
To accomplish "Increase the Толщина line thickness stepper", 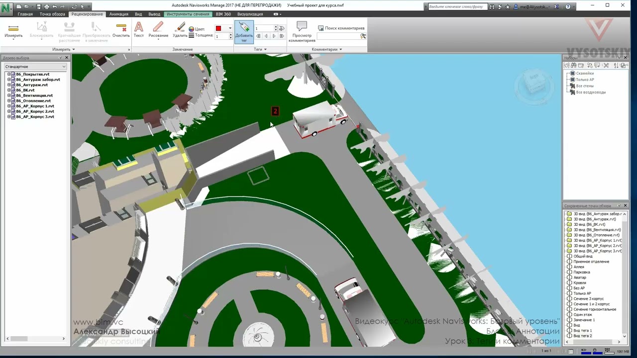I will click(230, 35).
